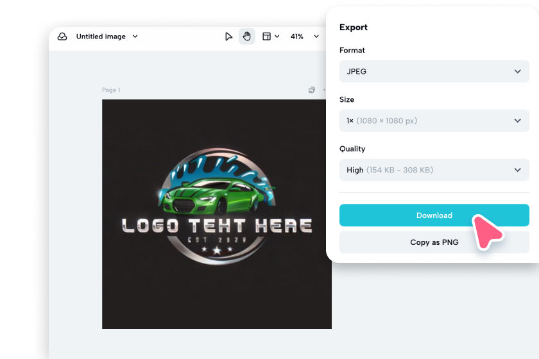Open the High quality dropdown
The width and height of the screenshot is (539, 359).
[x=434, y=170]
